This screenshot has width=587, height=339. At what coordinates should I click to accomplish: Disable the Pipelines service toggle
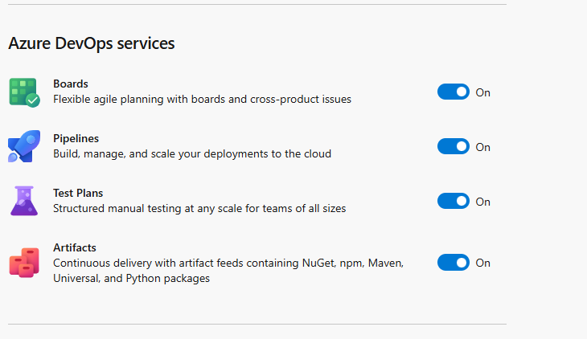454,147
